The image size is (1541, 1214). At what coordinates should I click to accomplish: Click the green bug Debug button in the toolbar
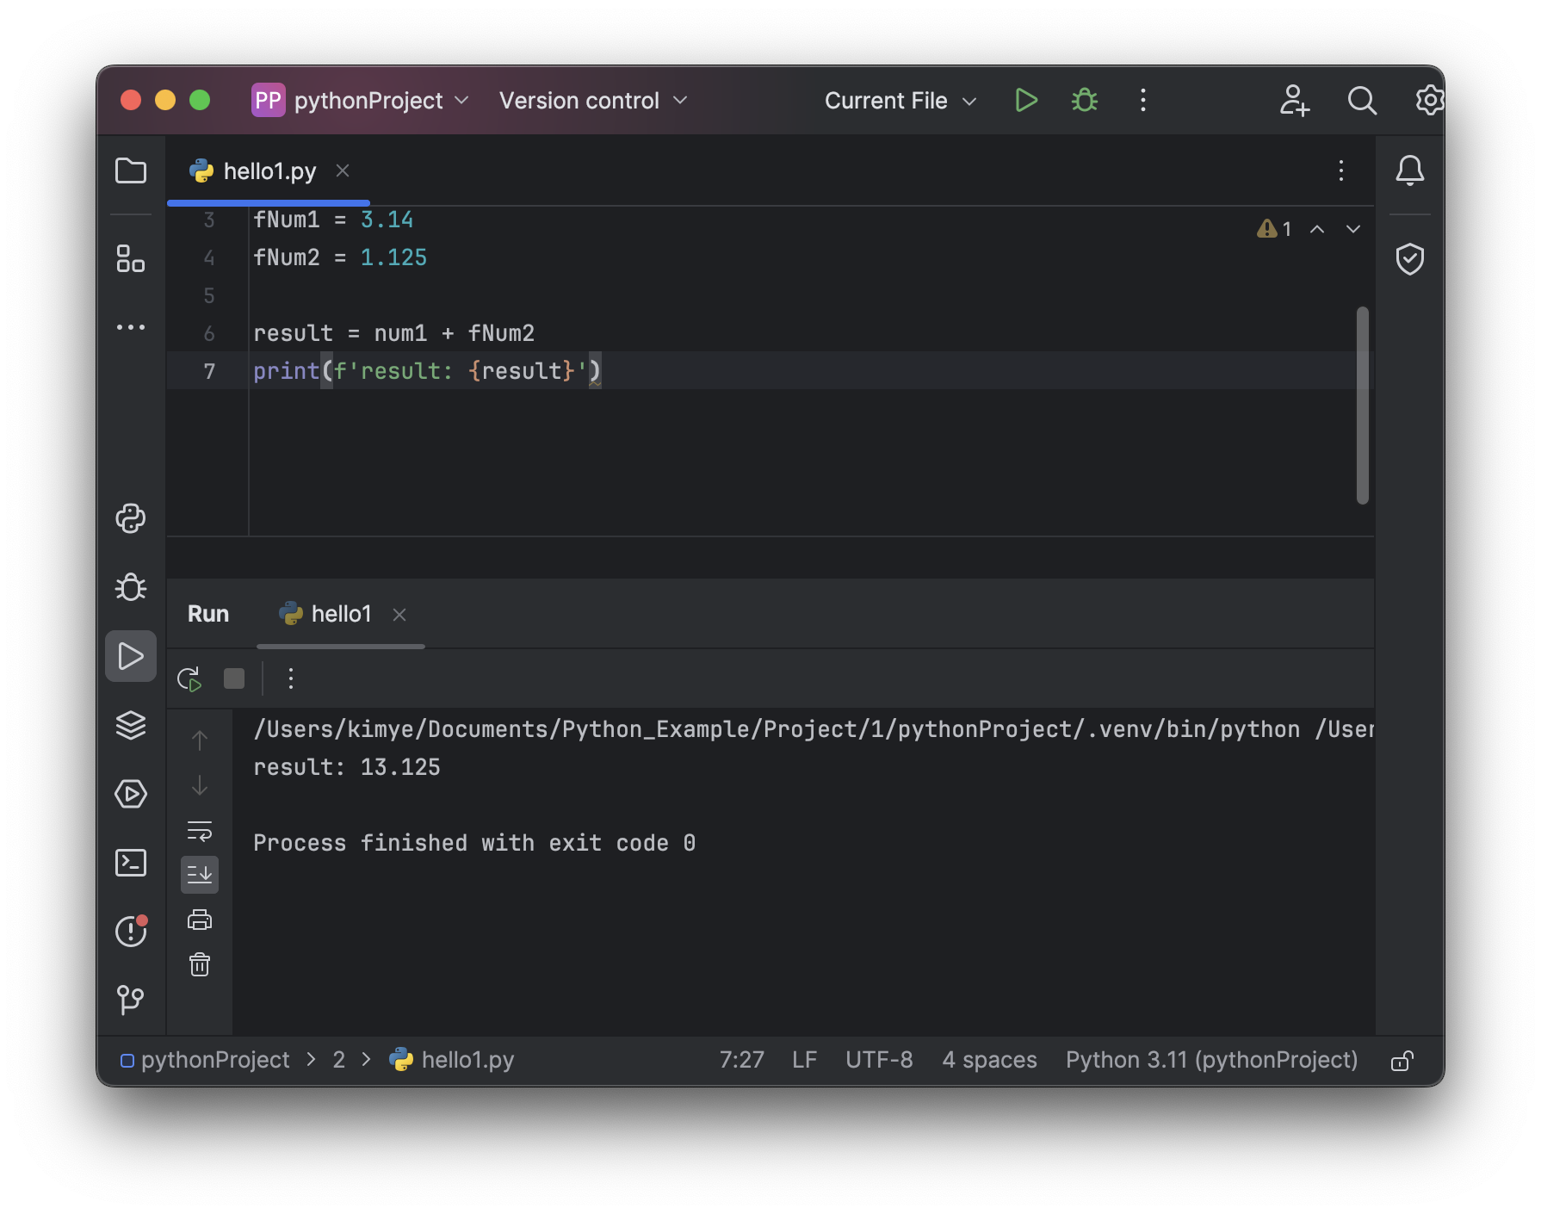coord(1085,101)
